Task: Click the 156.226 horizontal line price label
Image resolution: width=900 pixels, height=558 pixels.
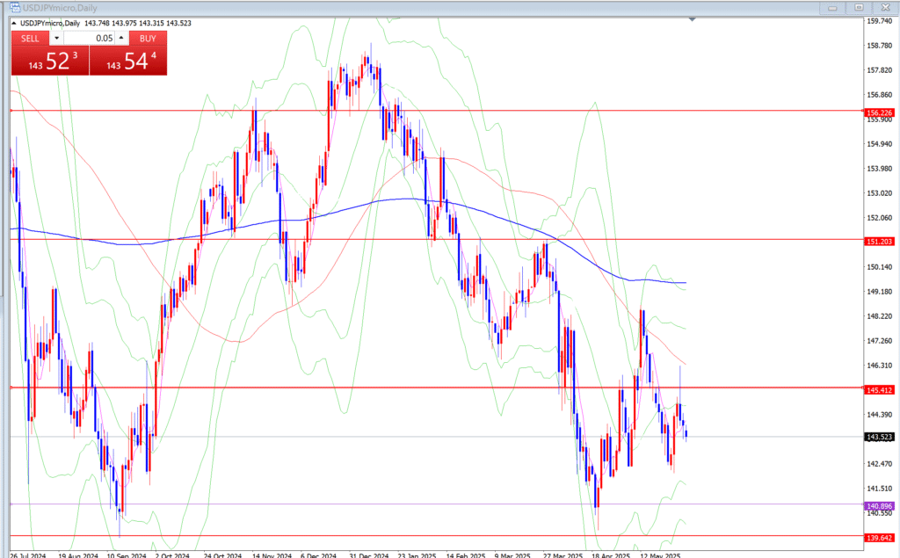Action: 879,112
